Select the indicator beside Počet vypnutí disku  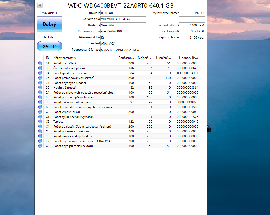pos(40,112)
